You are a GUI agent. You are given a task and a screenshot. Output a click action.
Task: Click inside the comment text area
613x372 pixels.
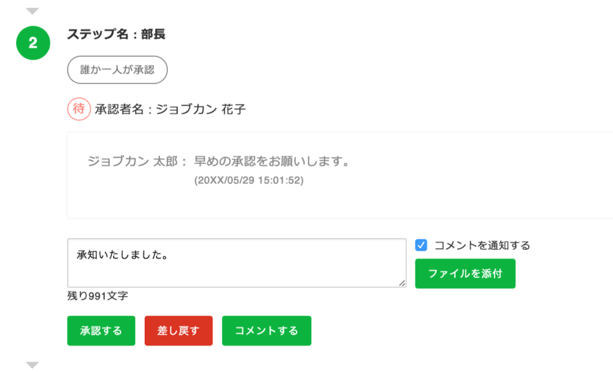[x=236, y=262]
